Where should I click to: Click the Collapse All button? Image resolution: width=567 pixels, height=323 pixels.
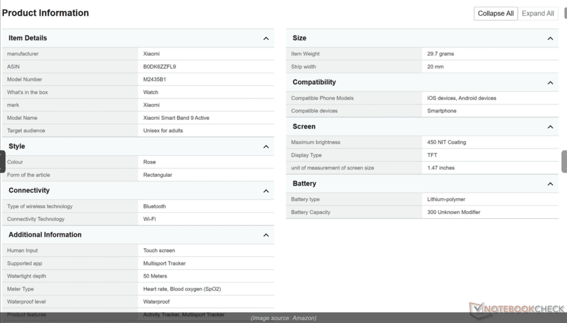[x=496, y=13]
